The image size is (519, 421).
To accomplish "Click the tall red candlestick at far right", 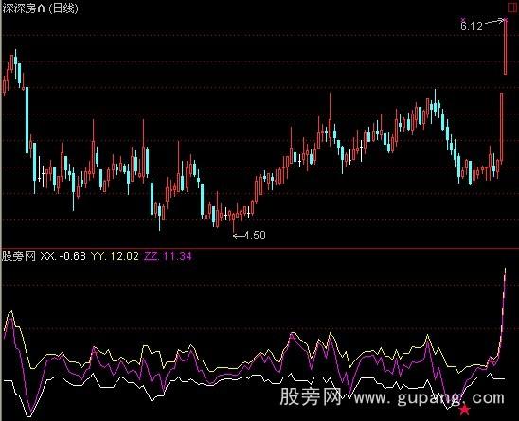I will (506, 46).
